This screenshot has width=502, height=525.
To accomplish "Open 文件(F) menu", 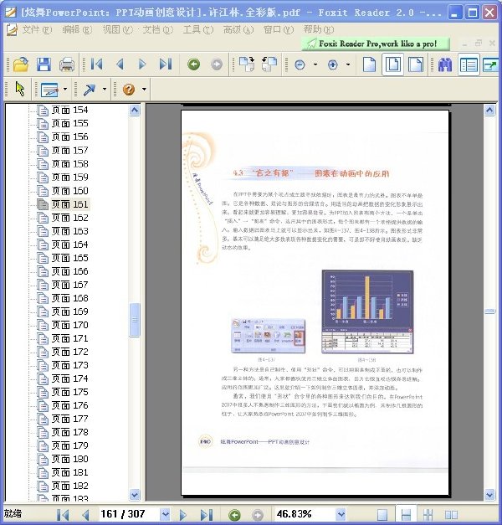I will point(37,30).
